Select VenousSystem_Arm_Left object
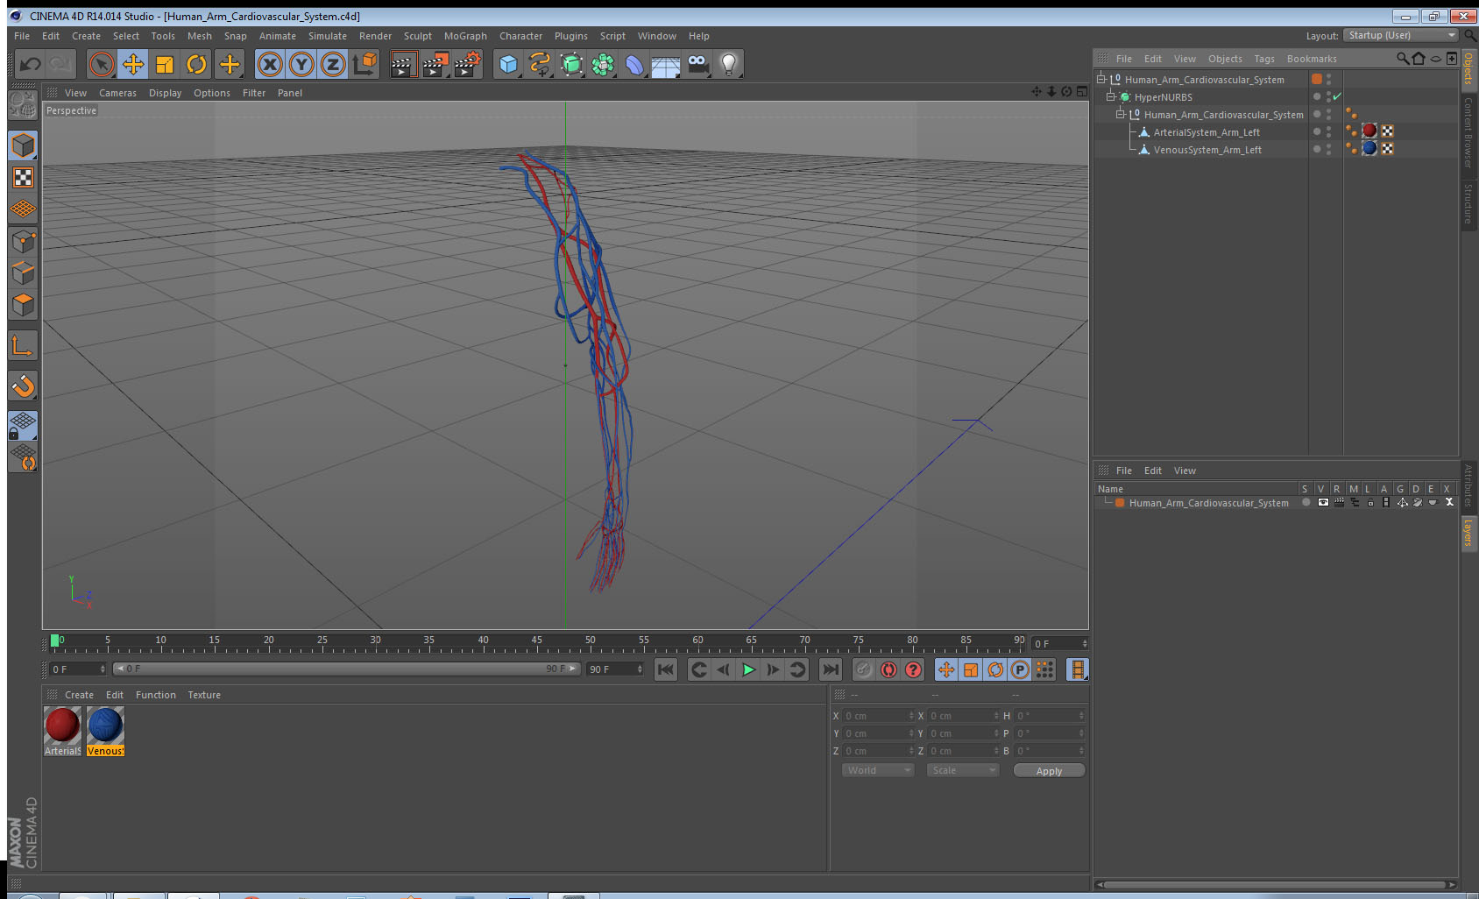This screenshot has width=1479, height=899. tap(1207, 150)
